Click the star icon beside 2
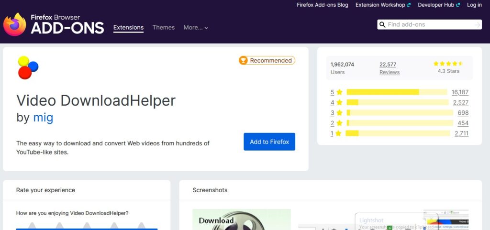Viewport: 490px width, 230px height. tap(339, 123)
